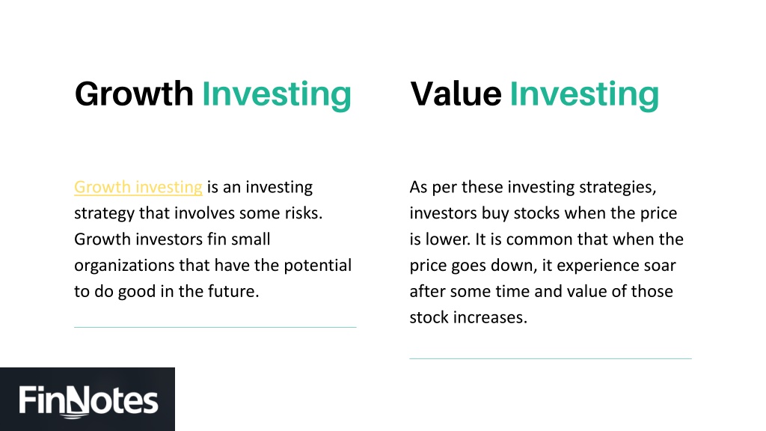
Task: Click the line starting "is lower. It is common"
Action: [547, 239]
